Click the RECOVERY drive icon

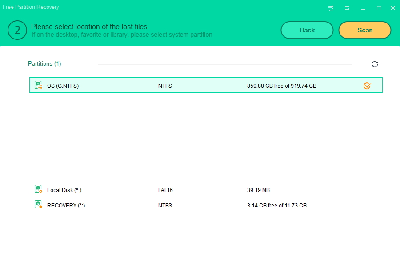coord(39,205)
